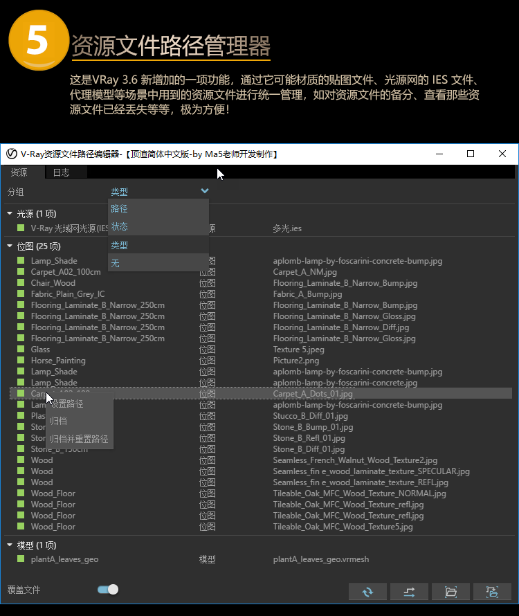Click file name Seamless_fin e_wood SPECULAR.jpg
The image size is (519, 616).
coord(372,471)
